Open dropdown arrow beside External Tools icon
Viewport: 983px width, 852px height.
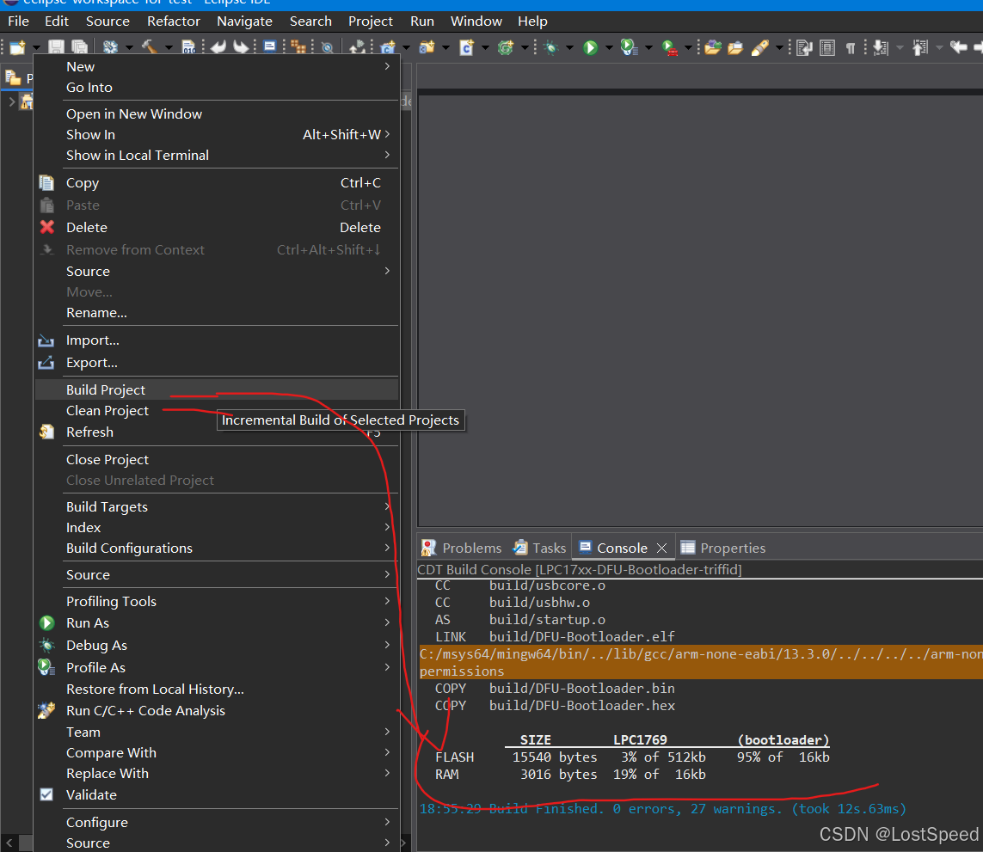pyautogui.click(x=688, y=47)
